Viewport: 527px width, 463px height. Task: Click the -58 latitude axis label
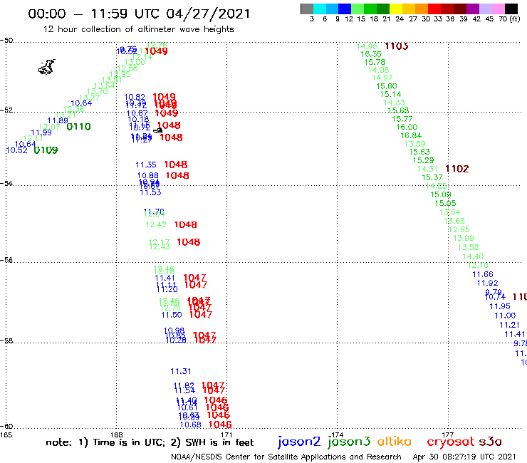(6, 341)
